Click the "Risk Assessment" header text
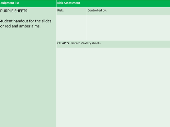Image resolution: width=170 pixels, height=127 pixels. pyautogui.click(x=69, y=3)
